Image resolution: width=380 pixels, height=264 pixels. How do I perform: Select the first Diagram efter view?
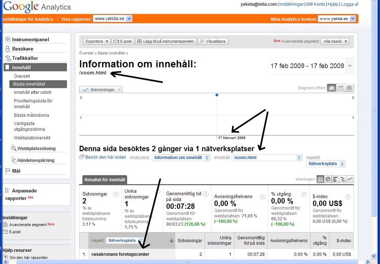[332, 88]
